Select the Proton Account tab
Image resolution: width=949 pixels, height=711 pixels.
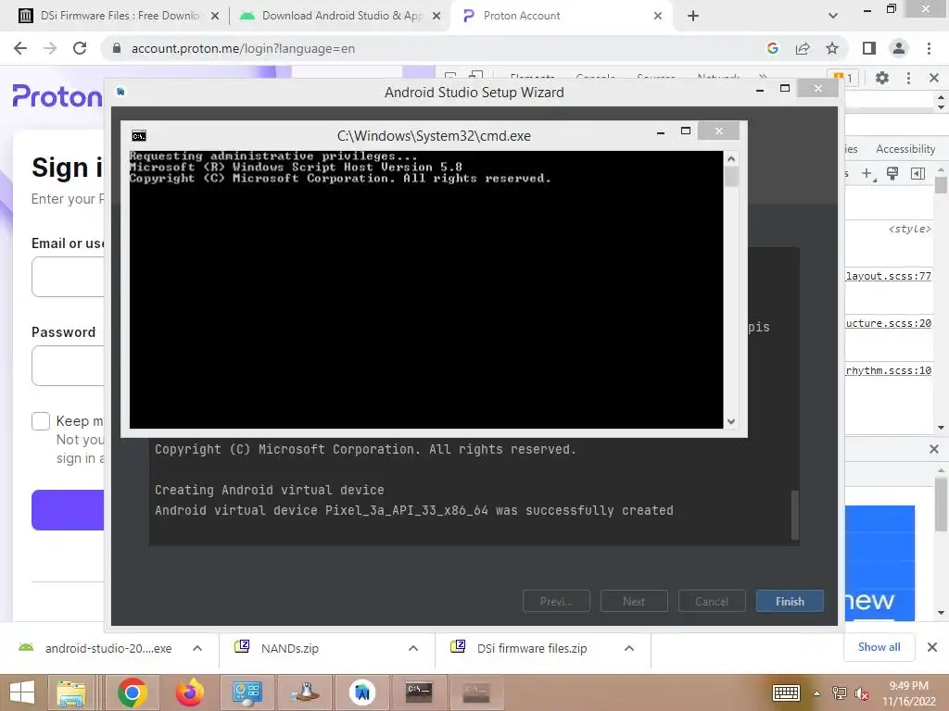pos(562,16)
